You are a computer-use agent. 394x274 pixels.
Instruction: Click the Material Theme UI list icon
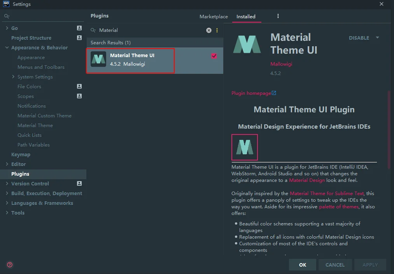point(98,59)
